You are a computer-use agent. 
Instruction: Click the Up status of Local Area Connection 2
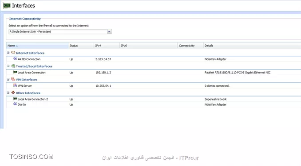pyautogui.click(x=71, y=99)
